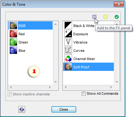Choose the Vibrance command text

(80, 42)
